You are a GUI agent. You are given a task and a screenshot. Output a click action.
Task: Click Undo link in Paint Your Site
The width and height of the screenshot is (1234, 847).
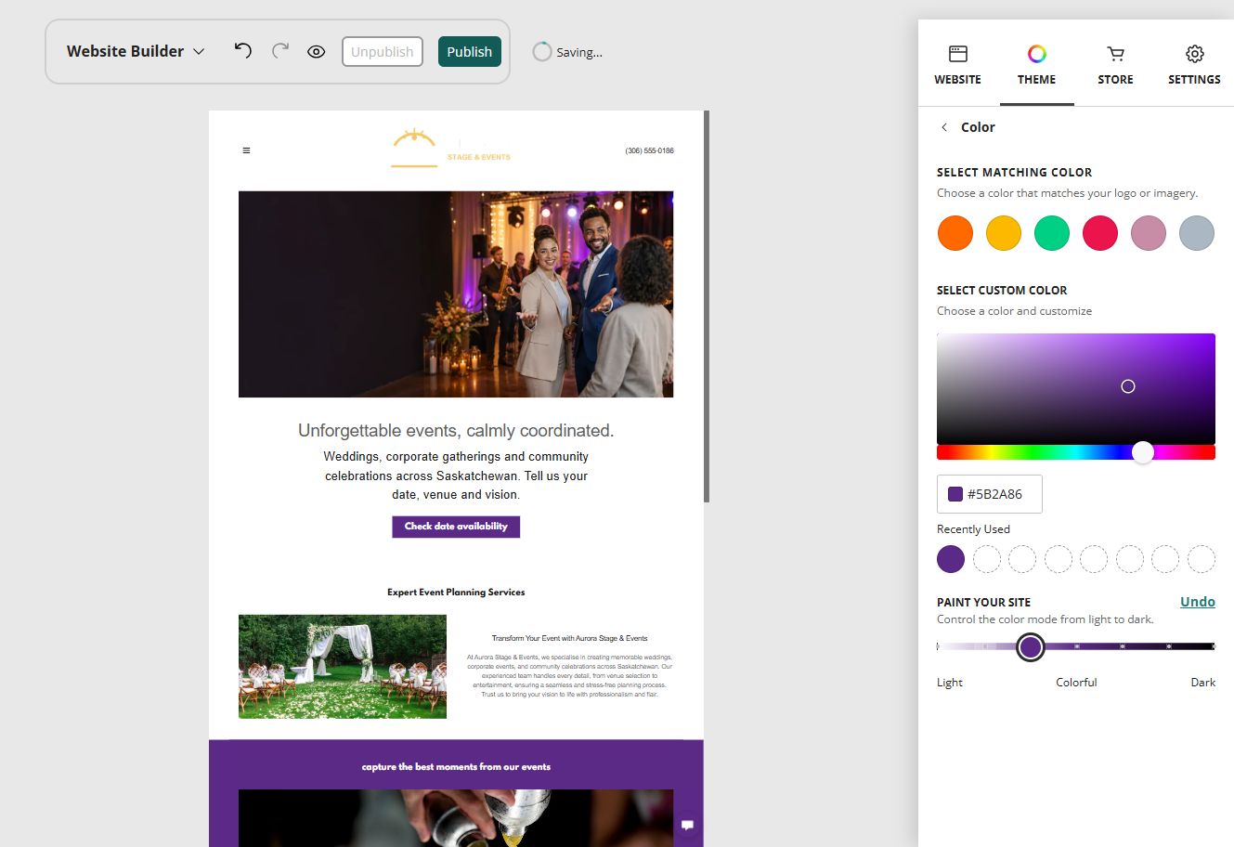pyautogui.click(x=1198, y=602)
